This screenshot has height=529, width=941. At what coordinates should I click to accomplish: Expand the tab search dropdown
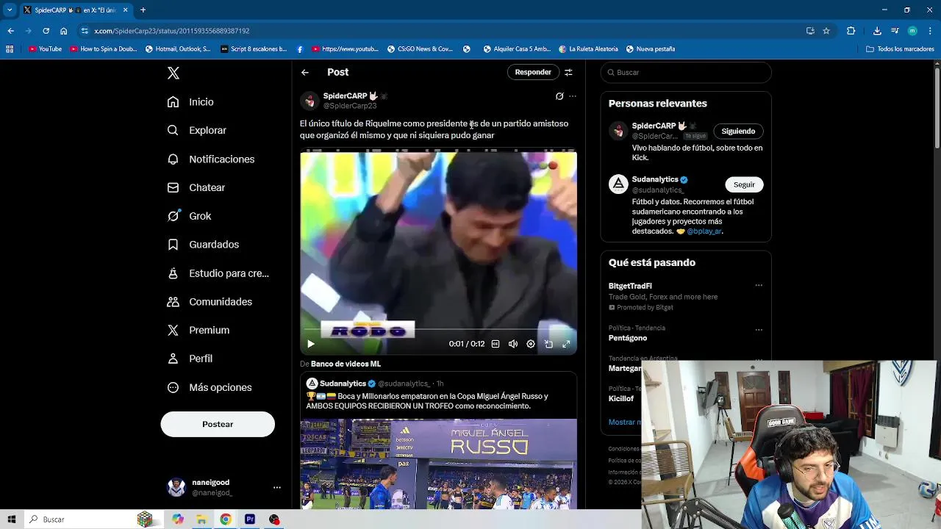(x=9, y=10)
